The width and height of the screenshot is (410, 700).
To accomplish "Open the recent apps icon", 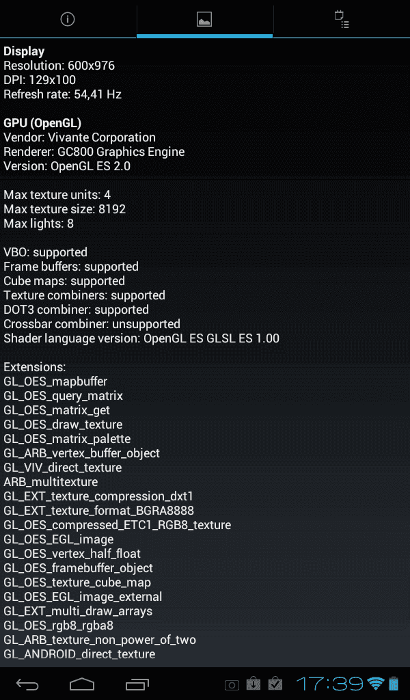I will pos(137,684).
